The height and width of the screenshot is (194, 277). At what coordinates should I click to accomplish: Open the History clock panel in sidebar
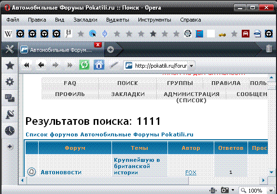coord(10,131)
